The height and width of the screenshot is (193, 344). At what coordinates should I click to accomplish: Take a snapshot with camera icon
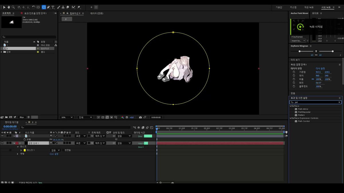pos(140,117)
